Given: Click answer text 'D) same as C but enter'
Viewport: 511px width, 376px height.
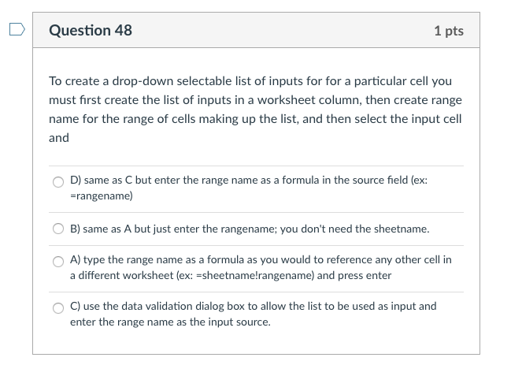Looking at the screenshot, I should (125, 181).
